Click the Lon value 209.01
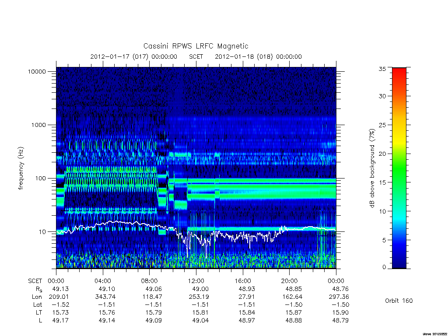 59,297
